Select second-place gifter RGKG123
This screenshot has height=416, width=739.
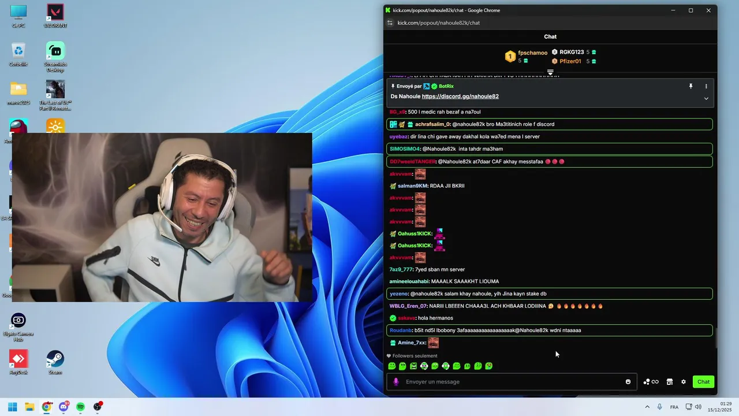click(572, 52)
